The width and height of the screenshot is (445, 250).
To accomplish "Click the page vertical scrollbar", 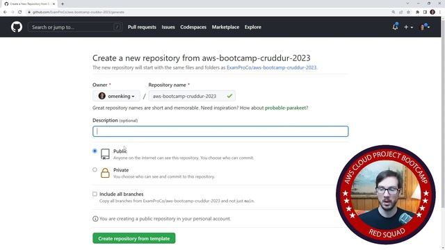I will 443,113.
